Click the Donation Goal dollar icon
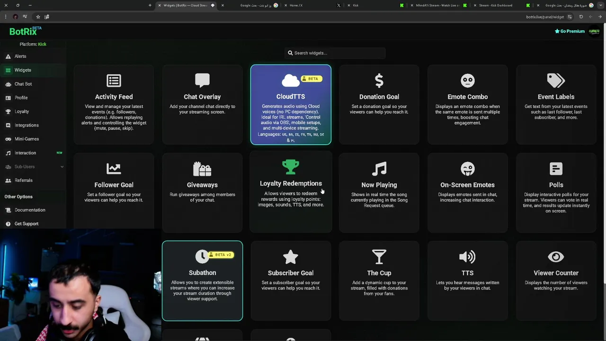The image size is (606, 341). tap(379, 81)
